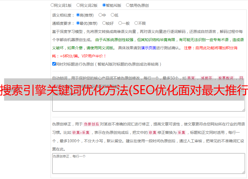Select 禁用伪原创 radio option
Image resolution: width=248 pixels, height=179 pixels.
coord(128,5)
